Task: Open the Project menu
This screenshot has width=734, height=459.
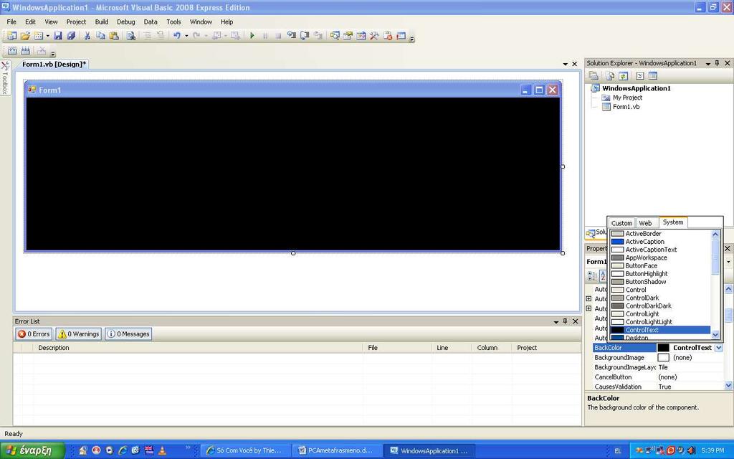Action: (76, 22)
